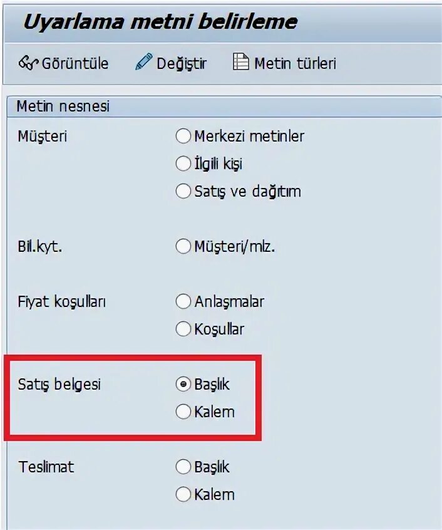Click the Satış belgesi label
The width and height of the screenshot is (442, 530).
click(59, 384)
